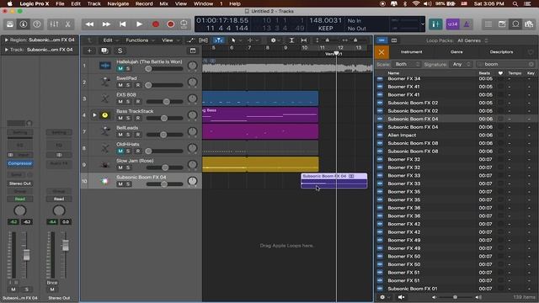Screen dimensions: 539x303
Task: Select the Genre tab in loop browser
Action: click(x=456, y=52)
